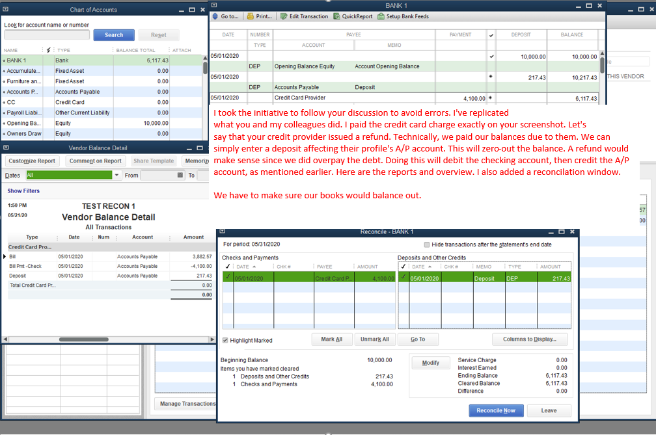Select the Accumulate... Fixed Asset account row
The height and width of the screenshot is (435, 656).
pos(102,71)
